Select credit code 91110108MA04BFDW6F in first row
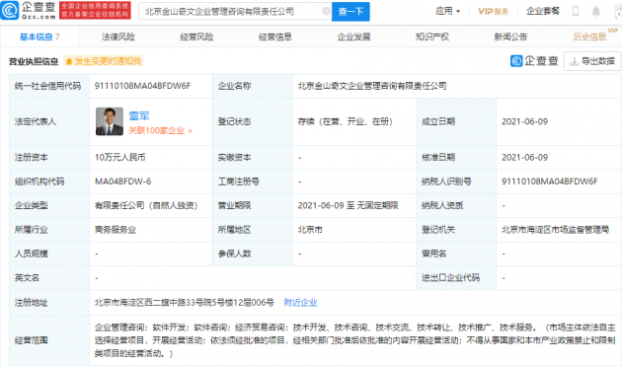622x366 pixels. pos(142,86)
